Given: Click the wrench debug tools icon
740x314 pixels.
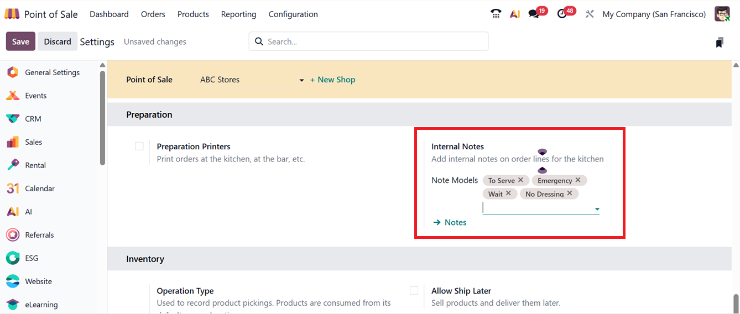Looking at the screenshot, I should pos(590,14).
